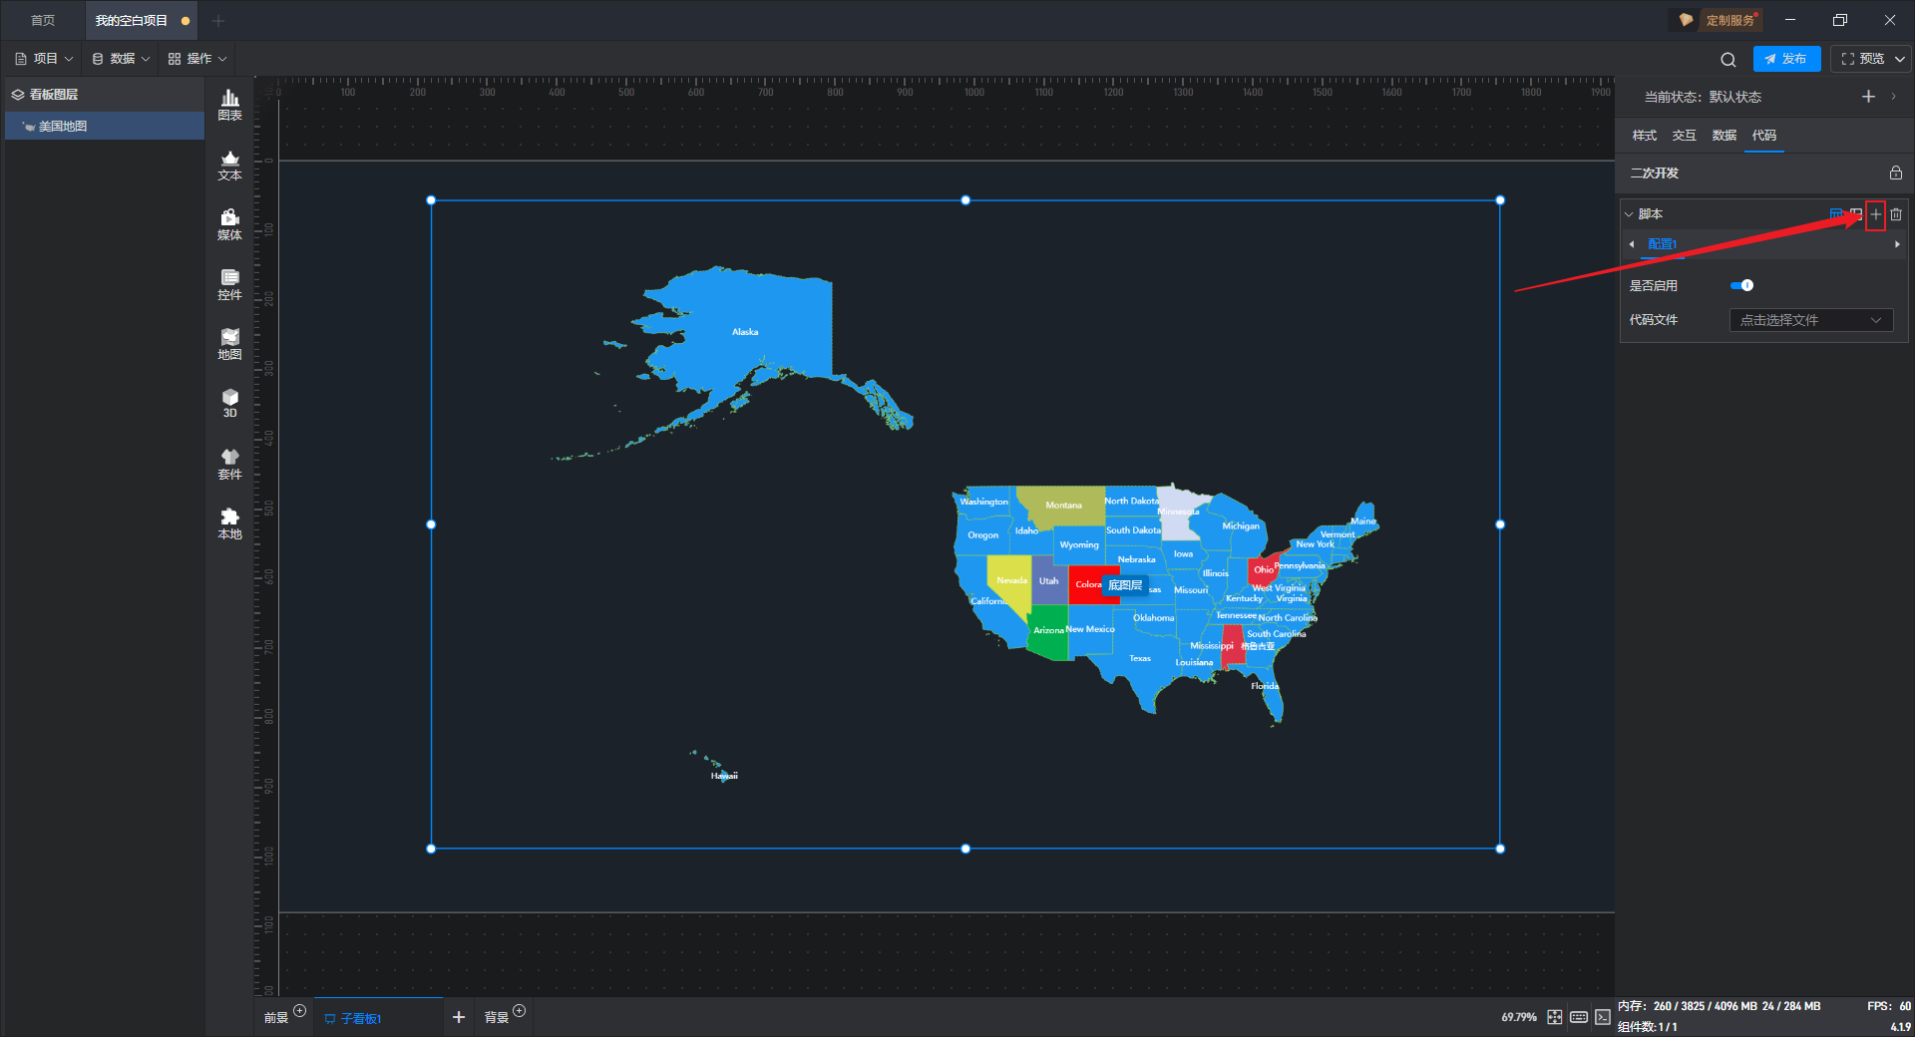
Task: Click the search magnifier icon
Action: point(1728,60)
